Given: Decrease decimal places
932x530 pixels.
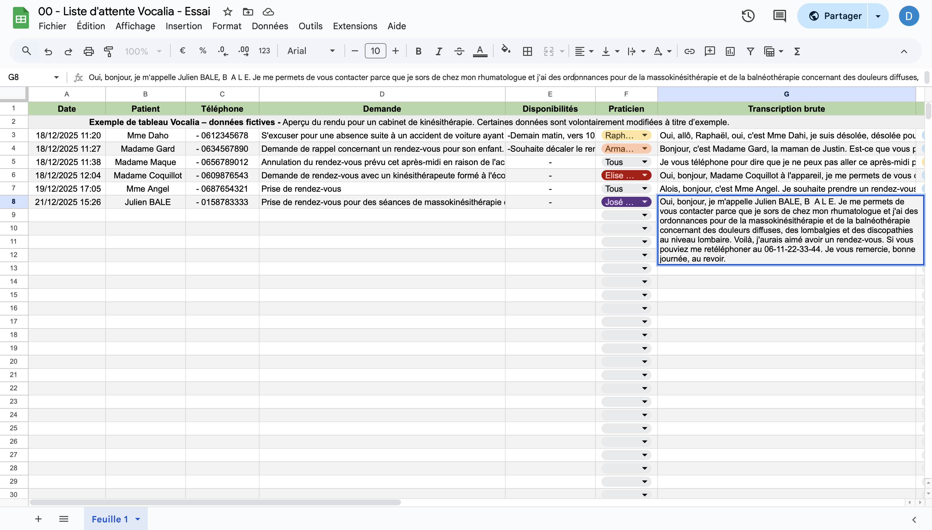Looking at the screenshot, I should pyautogui.click(x=223, y=51).
